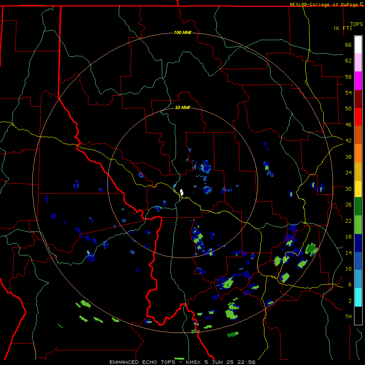This screenshot has width=365, height=365.
Task: Click the "50" legend value
Action: (348, 109)
